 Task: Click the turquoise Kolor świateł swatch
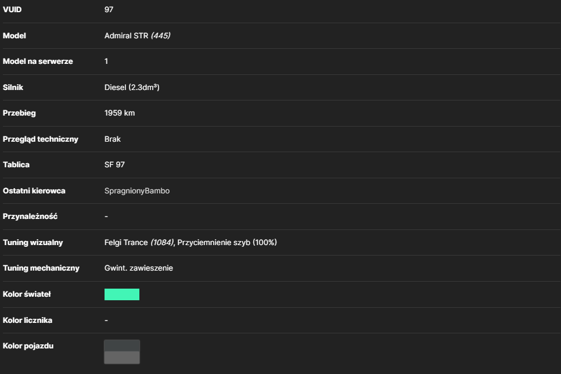click(121, 294)
